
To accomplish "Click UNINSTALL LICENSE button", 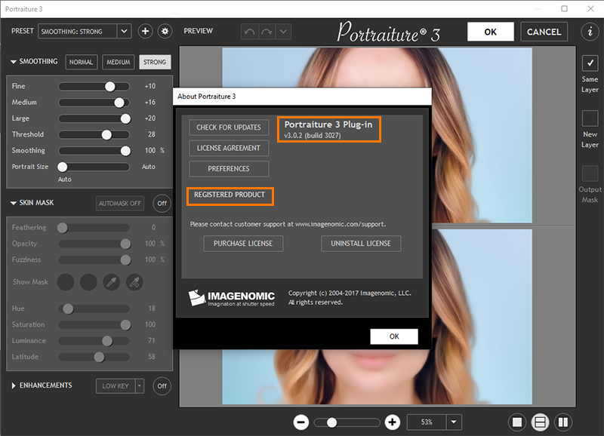I will [361, 244].
